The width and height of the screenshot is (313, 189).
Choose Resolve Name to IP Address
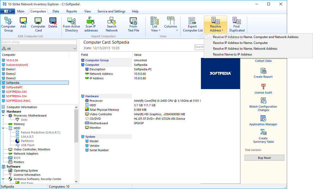pos(232,54)
